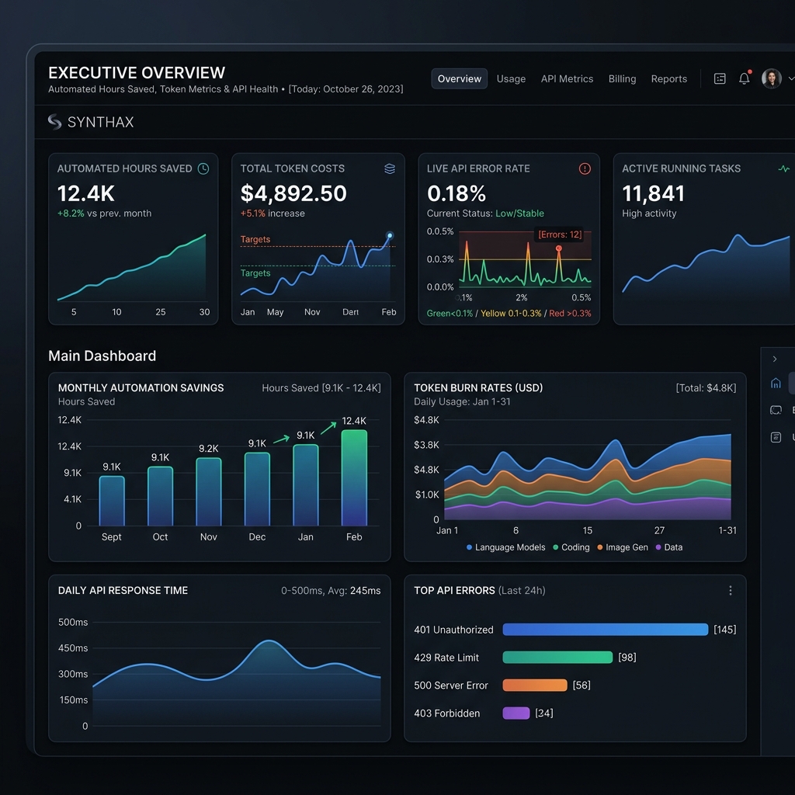Click the Avg: 245ms label
This screenshot has width=795, height=795.
tap(354, 591)
